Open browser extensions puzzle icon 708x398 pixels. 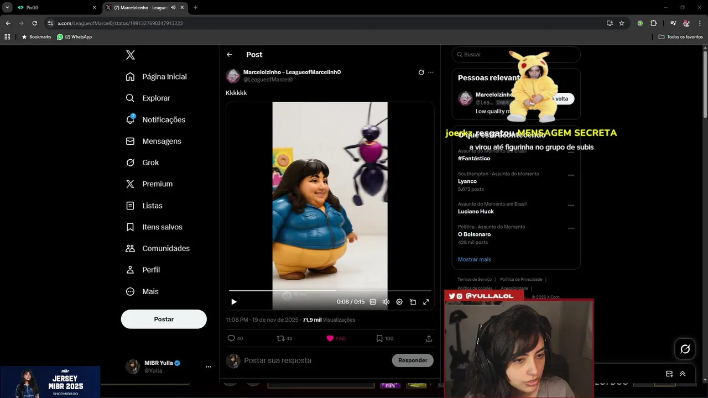(653, 23)
